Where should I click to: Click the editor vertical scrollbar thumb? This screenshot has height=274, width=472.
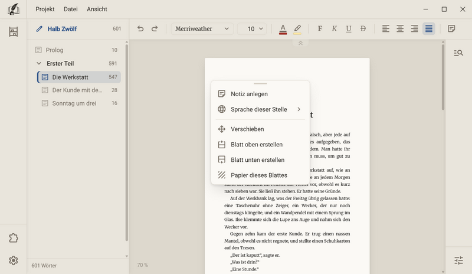[443, 77]
